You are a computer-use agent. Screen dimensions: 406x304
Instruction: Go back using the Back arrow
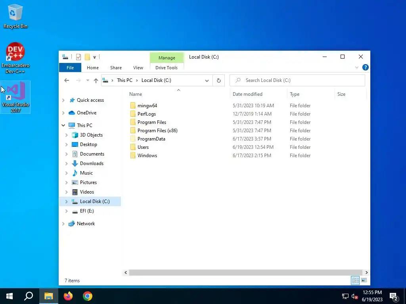click(x=67, y=80)
